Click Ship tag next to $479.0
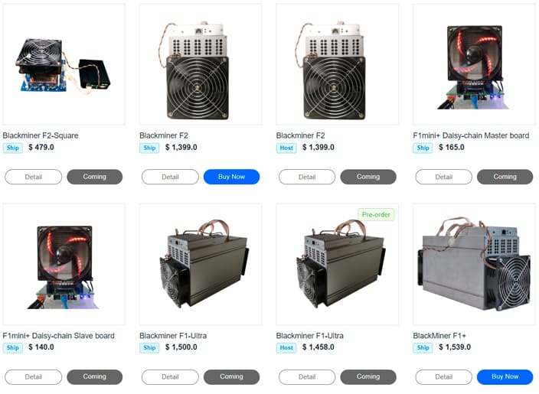The image size is (539, 394). click(13, 148)
